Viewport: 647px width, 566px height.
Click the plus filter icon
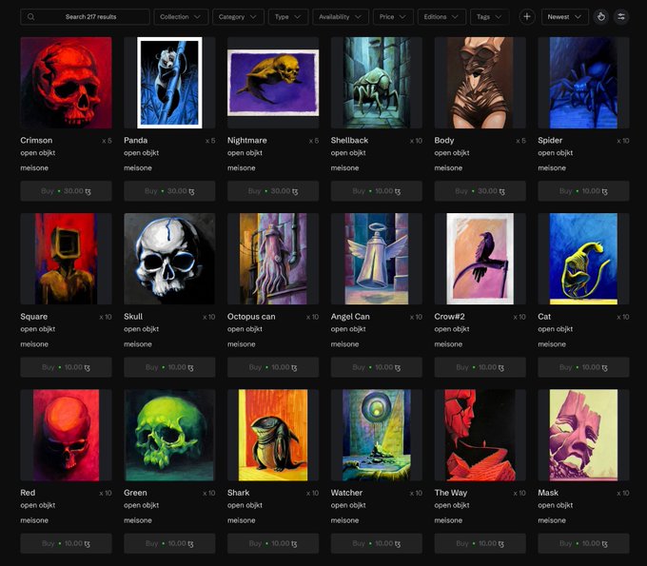pyautogui.click(x=527, y=17)
